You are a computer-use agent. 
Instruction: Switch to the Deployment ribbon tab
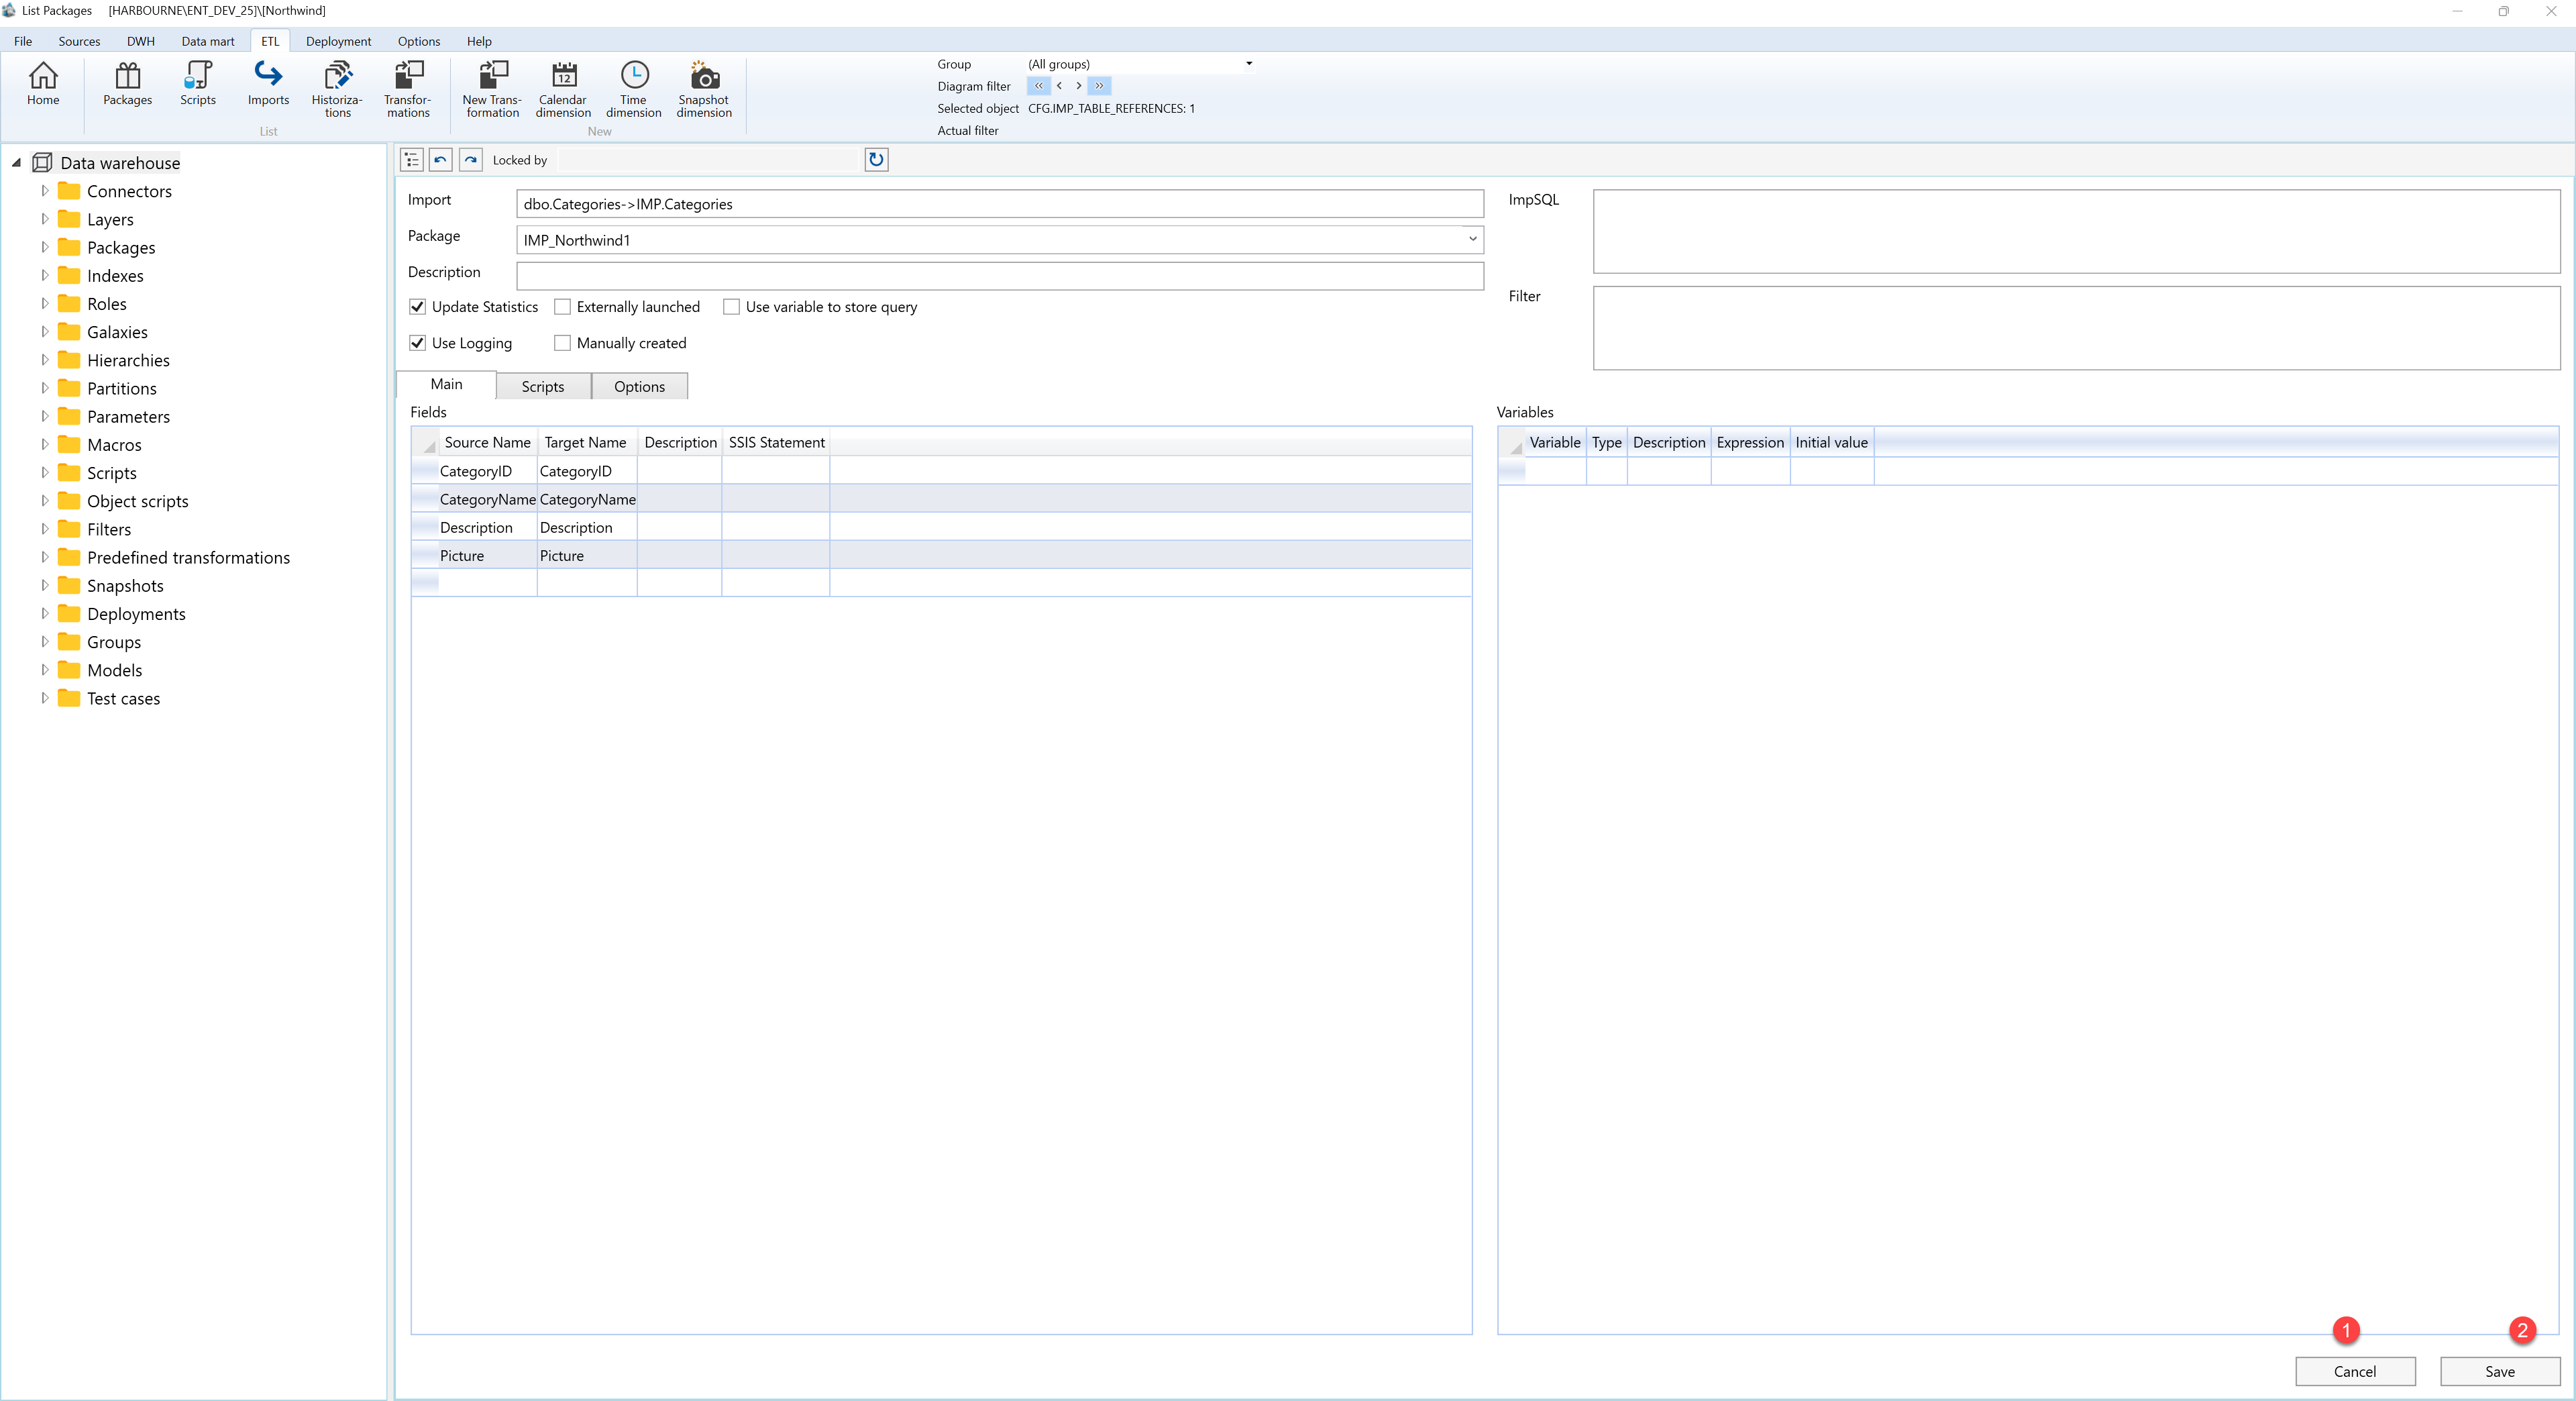338,41
